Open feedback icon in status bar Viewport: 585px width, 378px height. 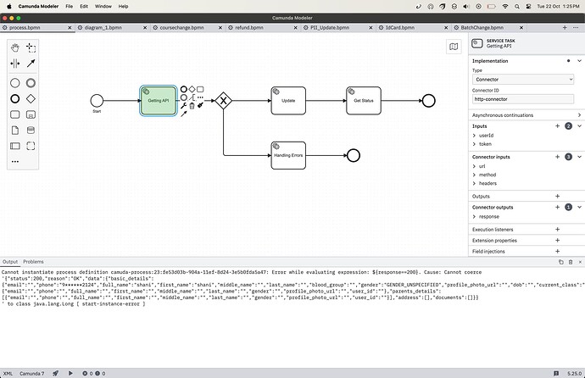[556, 373]
